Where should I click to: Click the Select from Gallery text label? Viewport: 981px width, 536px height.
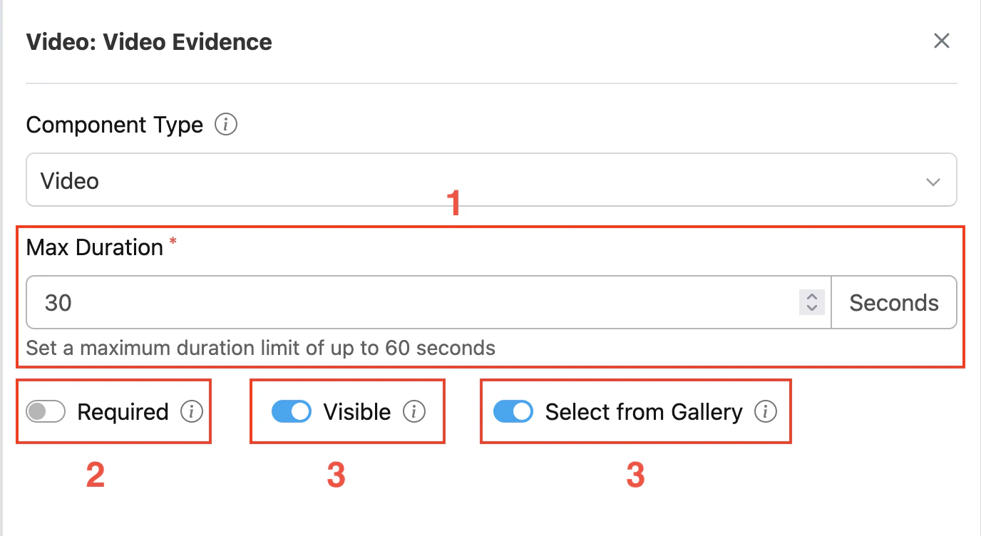click(x=644, y=412)
